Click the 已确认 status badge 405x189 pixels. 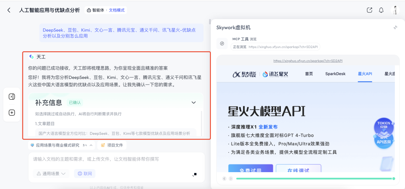pos(75,103)
